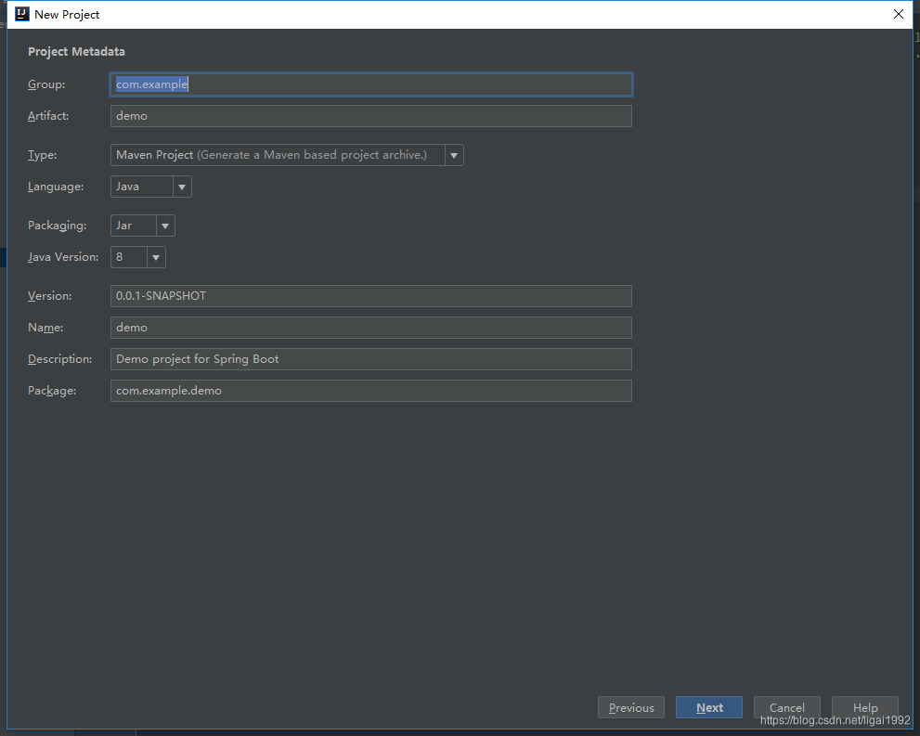
Task: Click the Name input field
Action: click(370, 328)
